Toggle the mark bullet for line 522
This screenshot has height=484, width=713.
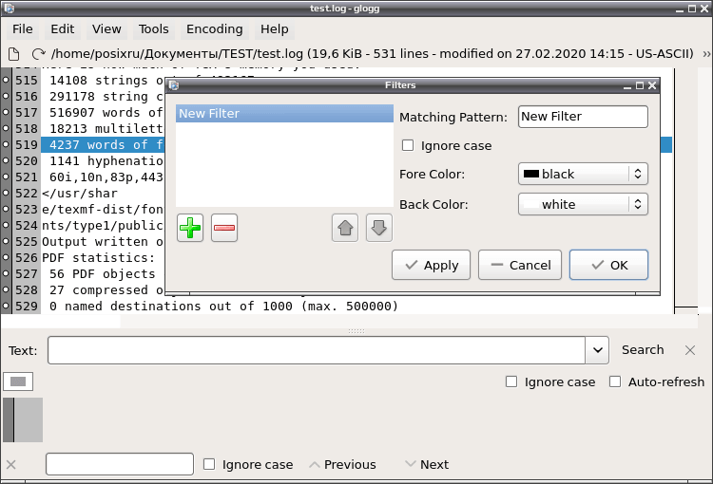click(x=6, y=193)
